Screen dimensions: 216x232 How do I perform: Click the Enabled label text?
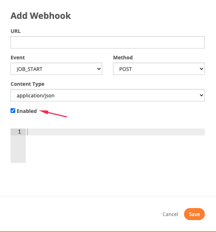coord(27,111)
